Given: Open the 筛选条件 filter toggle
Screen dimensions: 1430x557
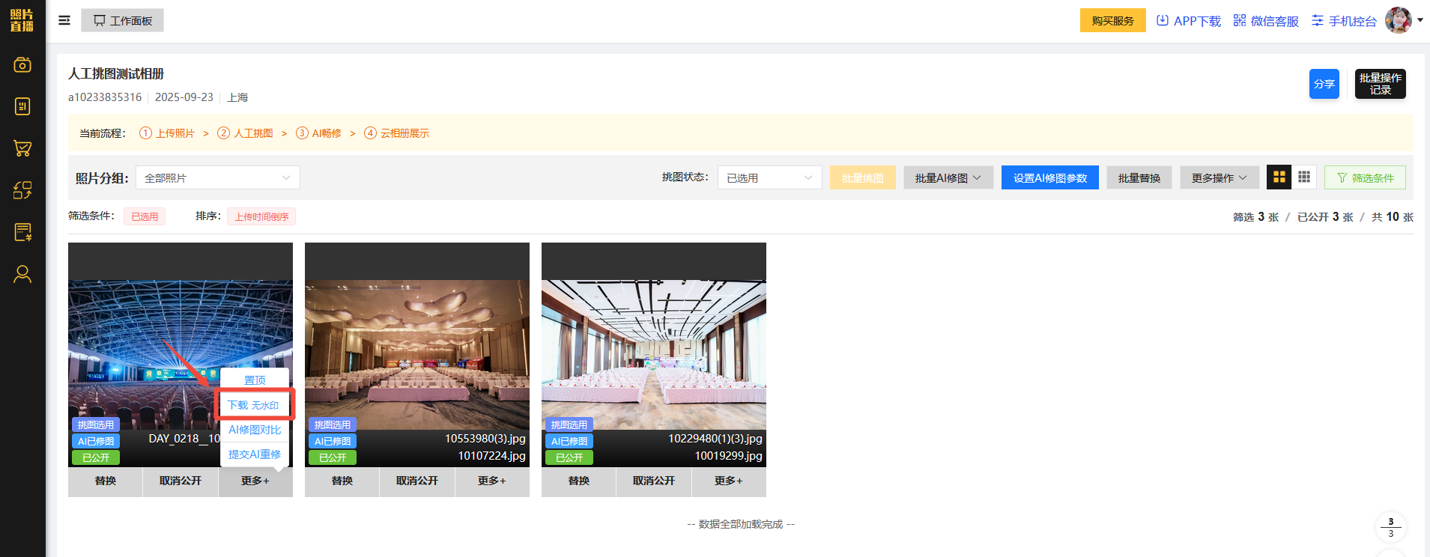Looking at the screenshot, I should coord(1365,177).
